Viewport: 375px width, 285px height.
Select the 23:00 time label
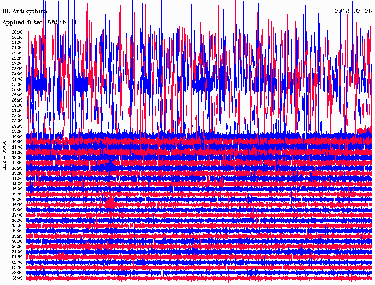tap(17, 273)
